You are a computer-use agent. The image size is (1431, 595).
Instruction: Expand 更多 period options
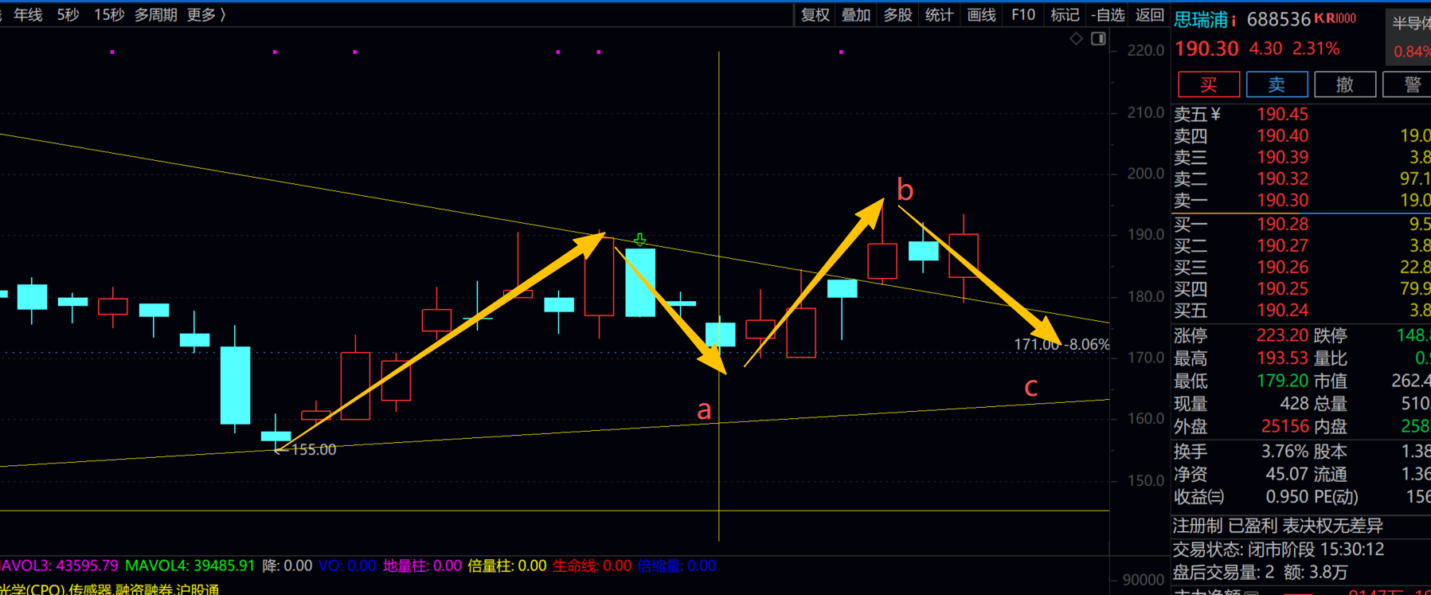(x=206, y=14)
